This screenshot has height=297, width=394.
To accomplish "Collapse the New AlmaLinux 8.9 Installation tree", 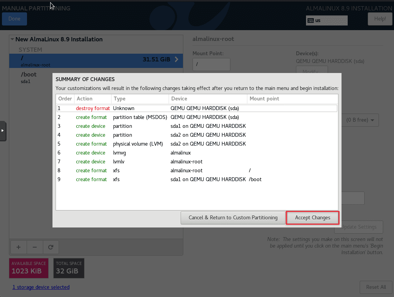I will point(12,39).
